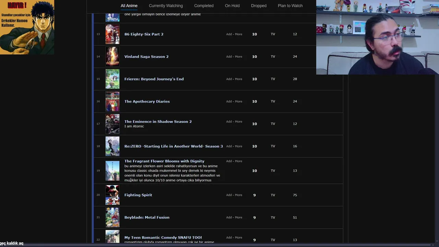Expand More for Eminence in Shadow Season 2
439x247 pixels.
(x=238, y=121)
